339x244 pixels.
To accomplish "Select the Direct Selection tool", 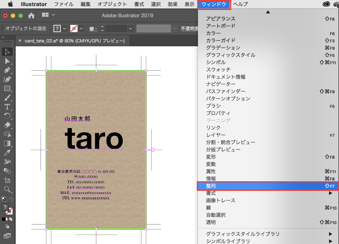I will click(x=7, y=61).
